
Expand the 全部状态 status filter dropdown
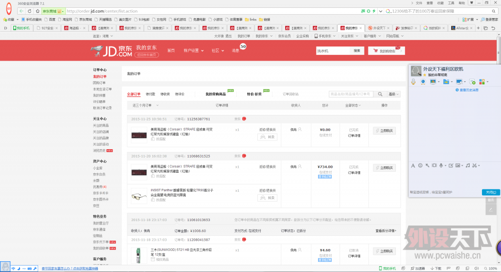pos(353,105)
